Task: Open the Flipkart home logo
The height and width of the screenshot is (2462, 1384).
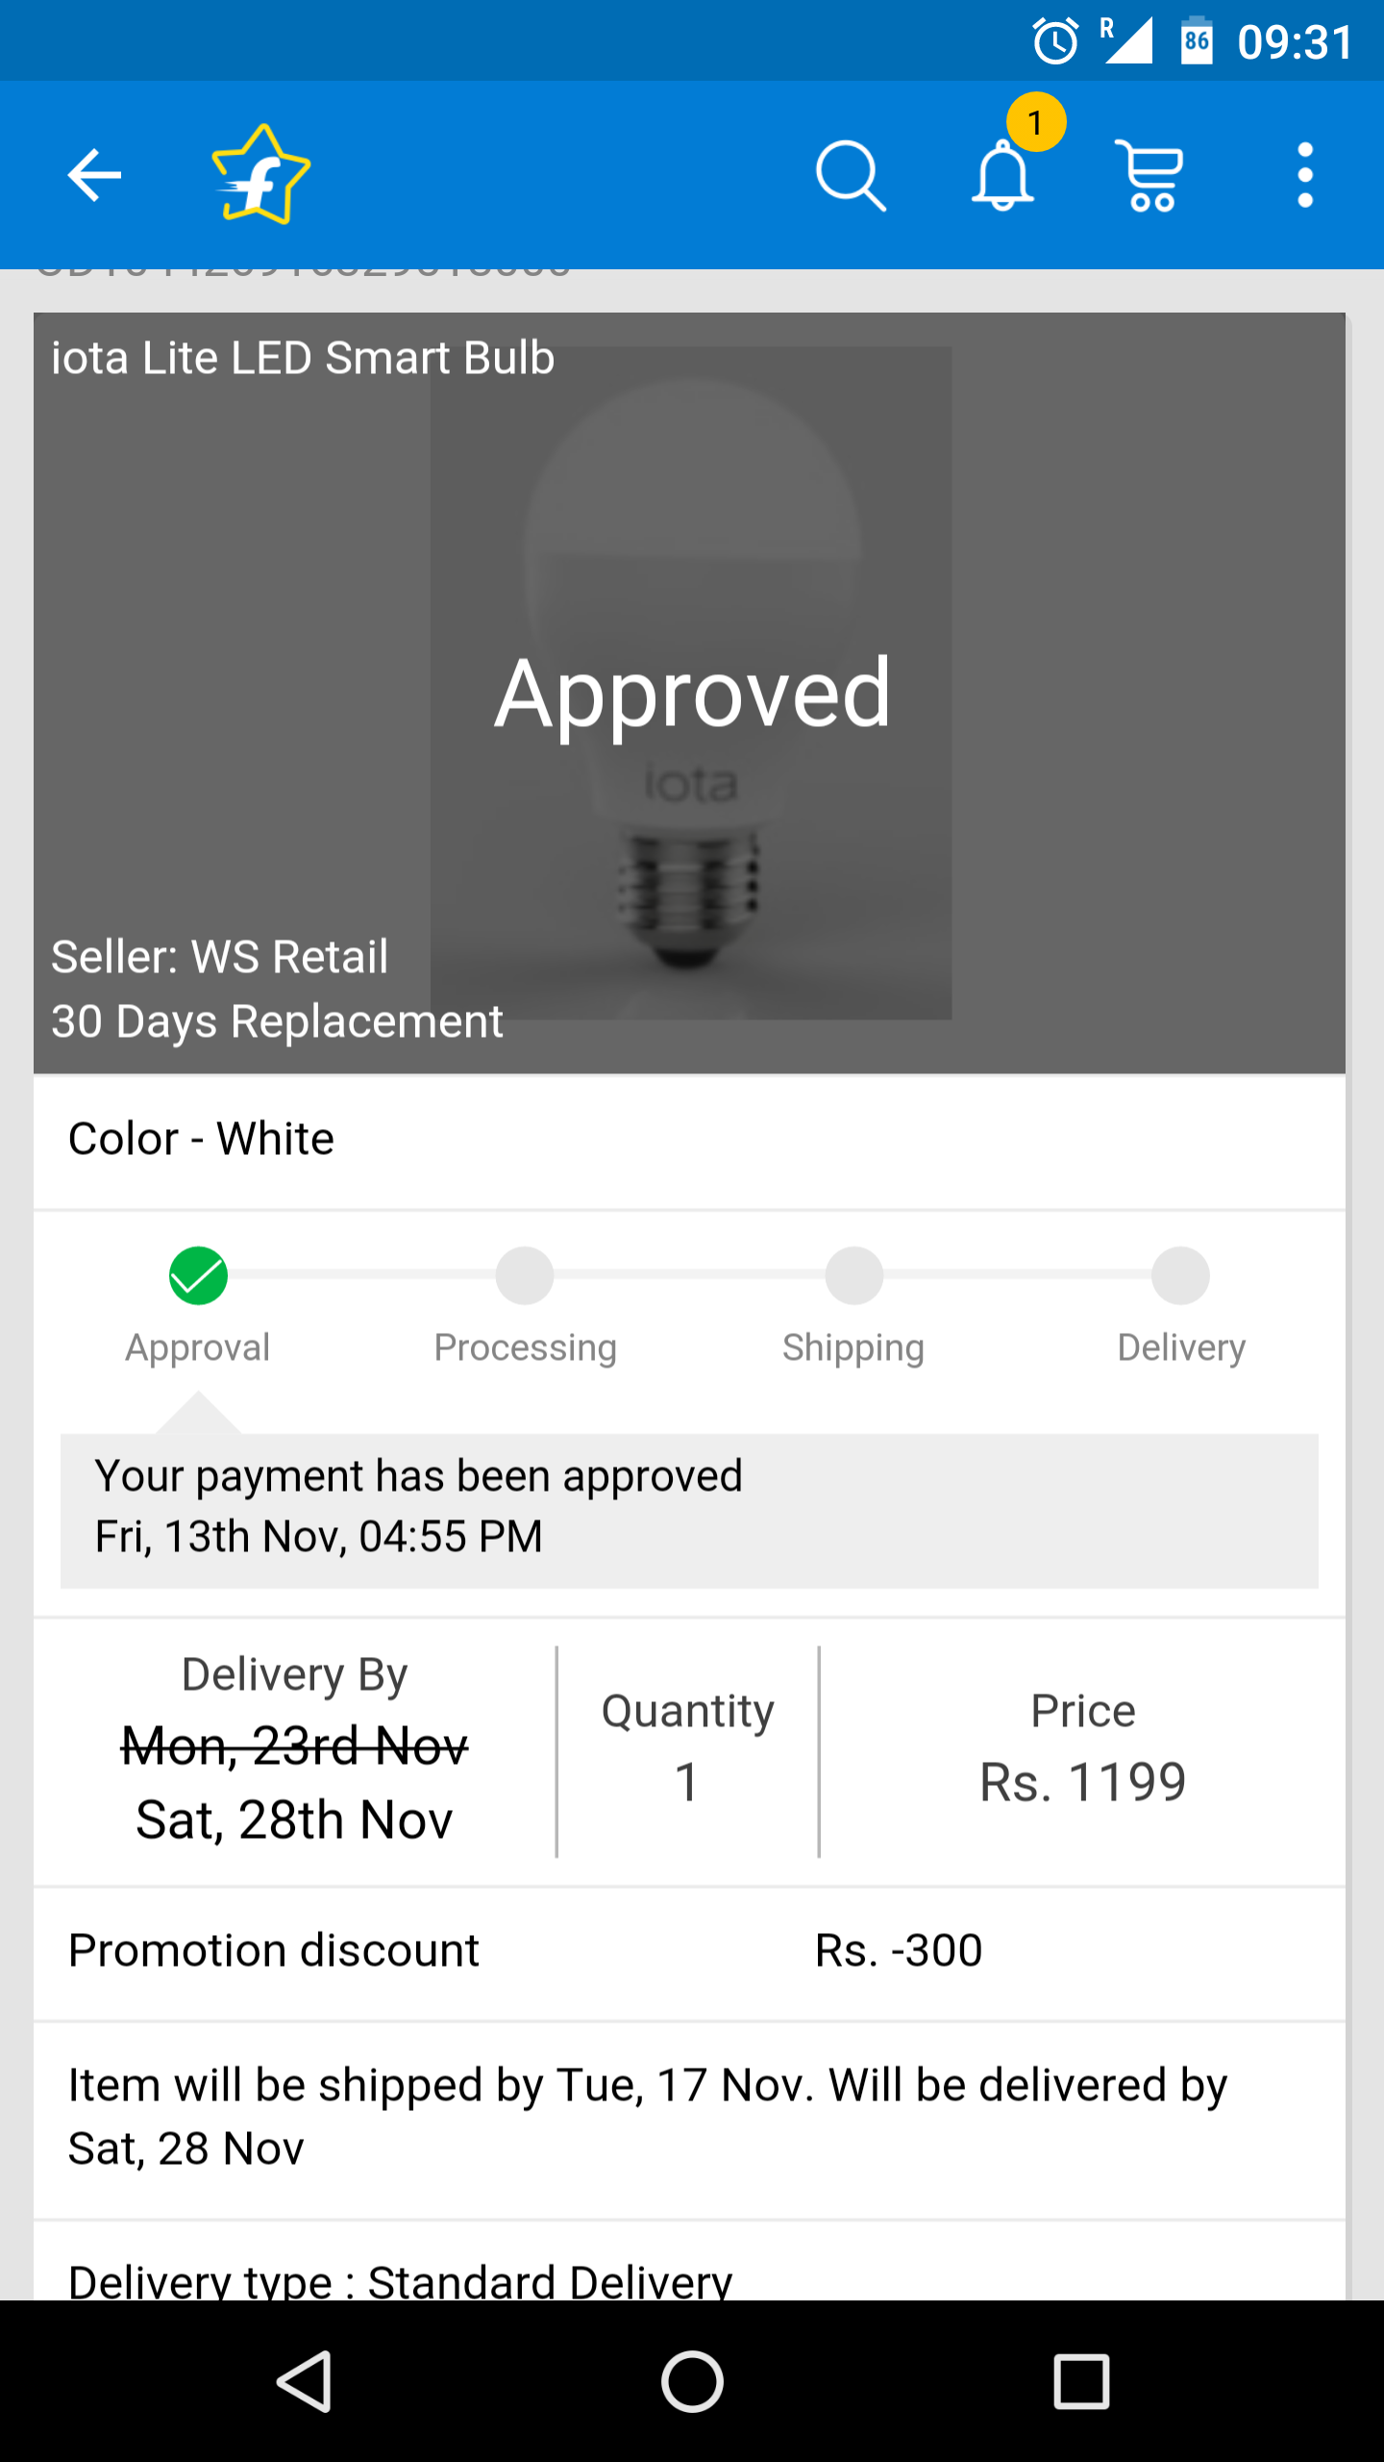Action: pyautogui.click(x=260, y=175)
